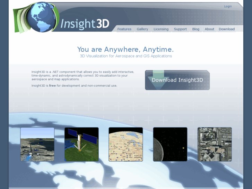View the aerial city imagery thumbnail

[215, 144]
